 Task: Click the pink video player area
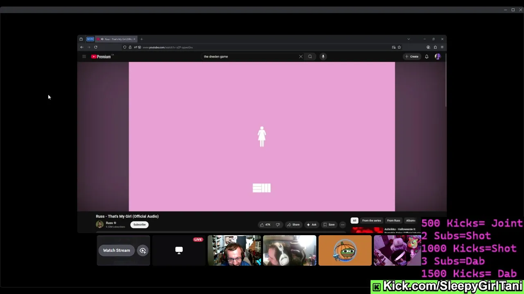click(x=262, y=136)
